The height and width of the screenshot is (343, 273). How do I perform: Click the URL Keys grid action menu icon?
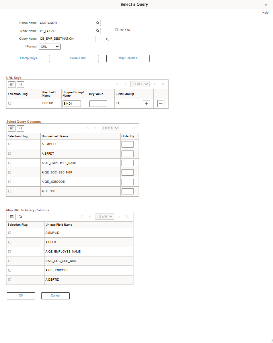[12, 84]
